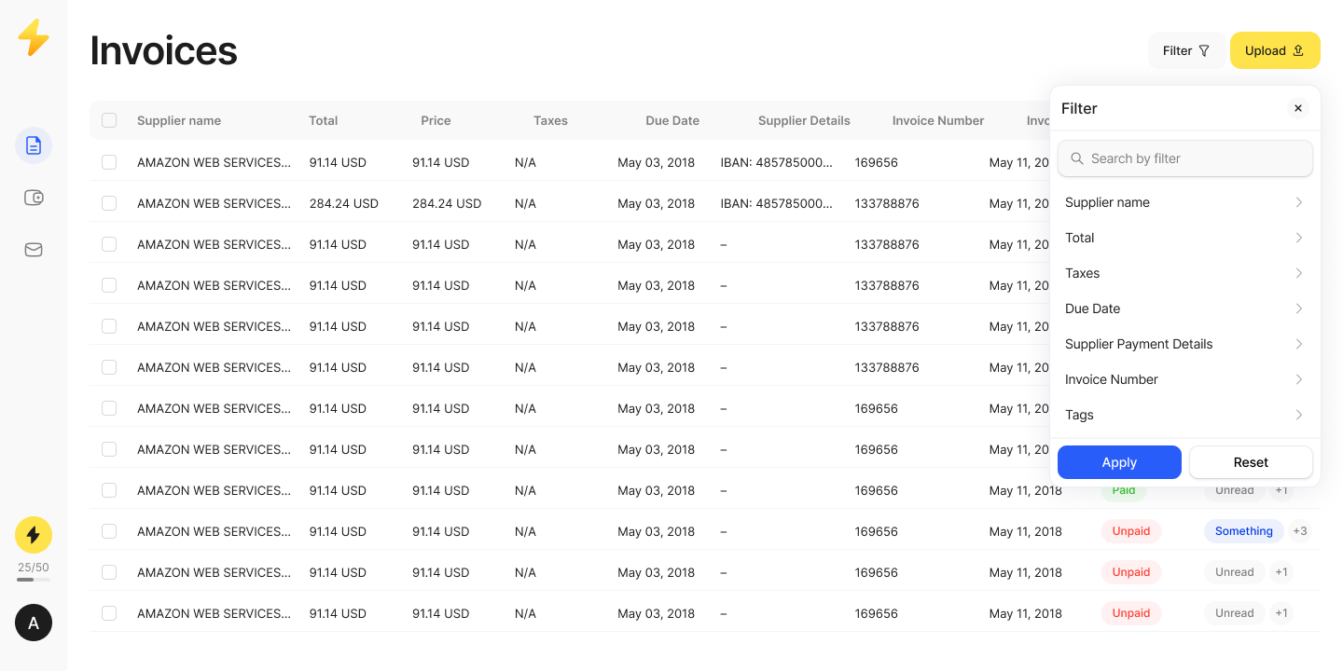Open the wallet icon in sidebar
Screen dimensions: 1343x671
pyautogui.click(x=34, y=198)
